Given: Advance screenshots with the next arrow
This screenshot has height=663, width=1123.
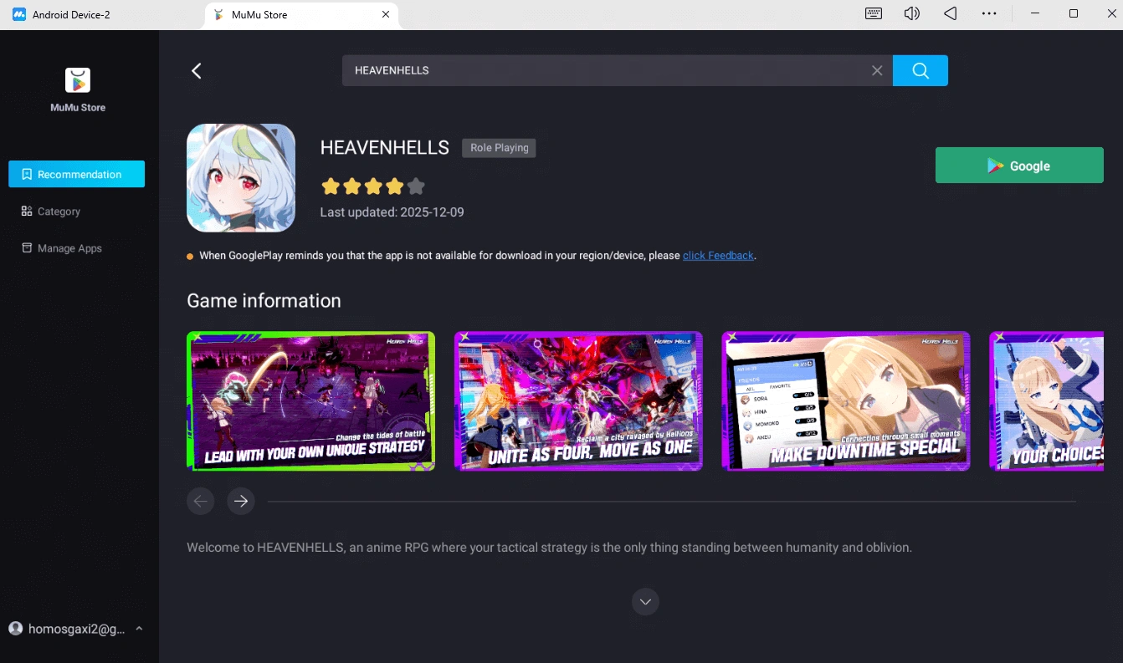Looking at the screenshot, I should 240,501.
